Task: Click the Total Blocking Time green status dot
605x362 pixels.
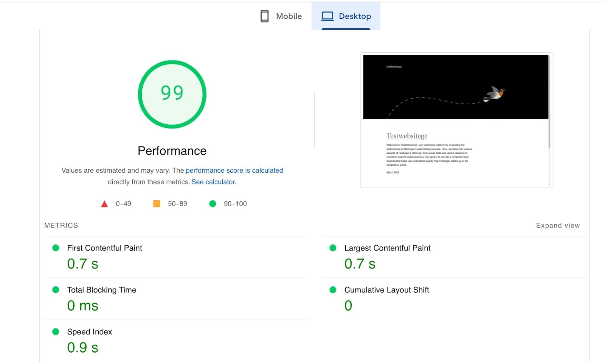Action: click(56, 290)
